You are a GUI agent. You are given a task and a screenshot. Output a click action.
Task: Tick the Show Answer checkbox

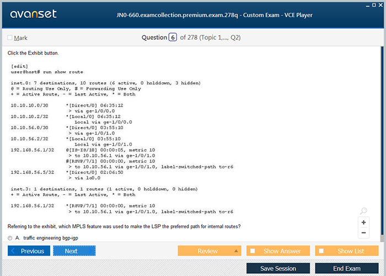pyautogui.click(x=253, y=251)
